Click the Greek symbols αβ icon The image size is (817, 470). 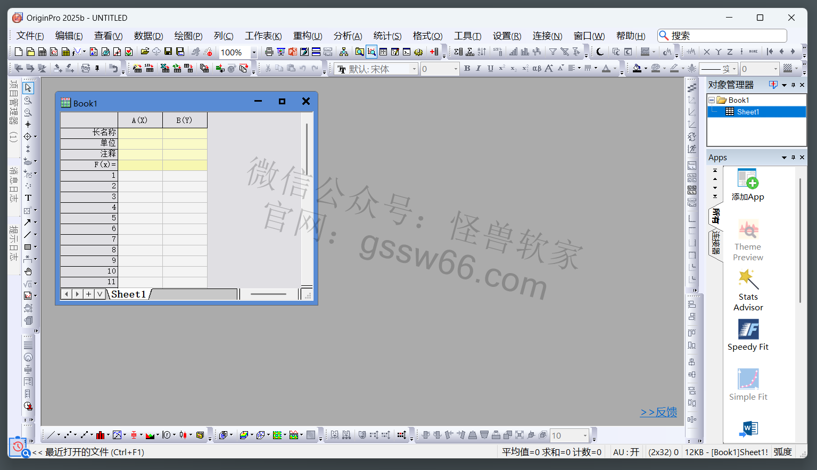537,68
